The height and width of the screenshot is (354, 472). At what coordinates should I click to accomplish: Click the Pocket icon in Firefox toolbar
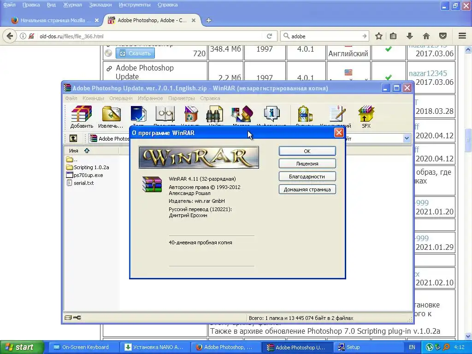[443, 36]
